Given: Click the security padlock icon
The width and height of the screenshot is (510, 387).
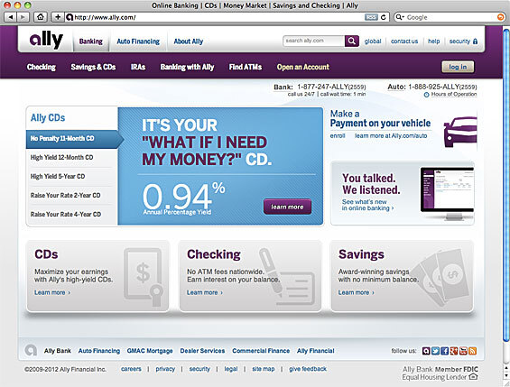Looking at the screenshot, I should pyautogui.click(x=475, y=41).
